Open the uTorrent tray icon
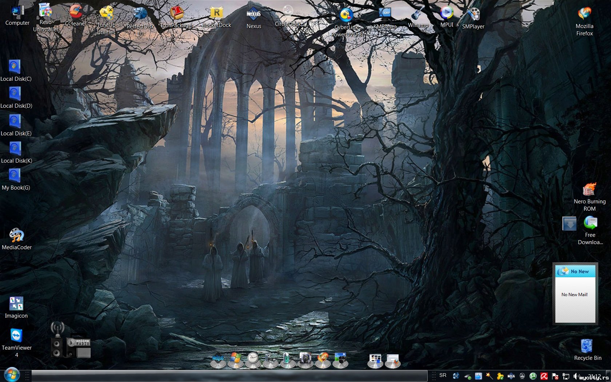The height and width of the screenshot is (382, 611). pos(533,376)
